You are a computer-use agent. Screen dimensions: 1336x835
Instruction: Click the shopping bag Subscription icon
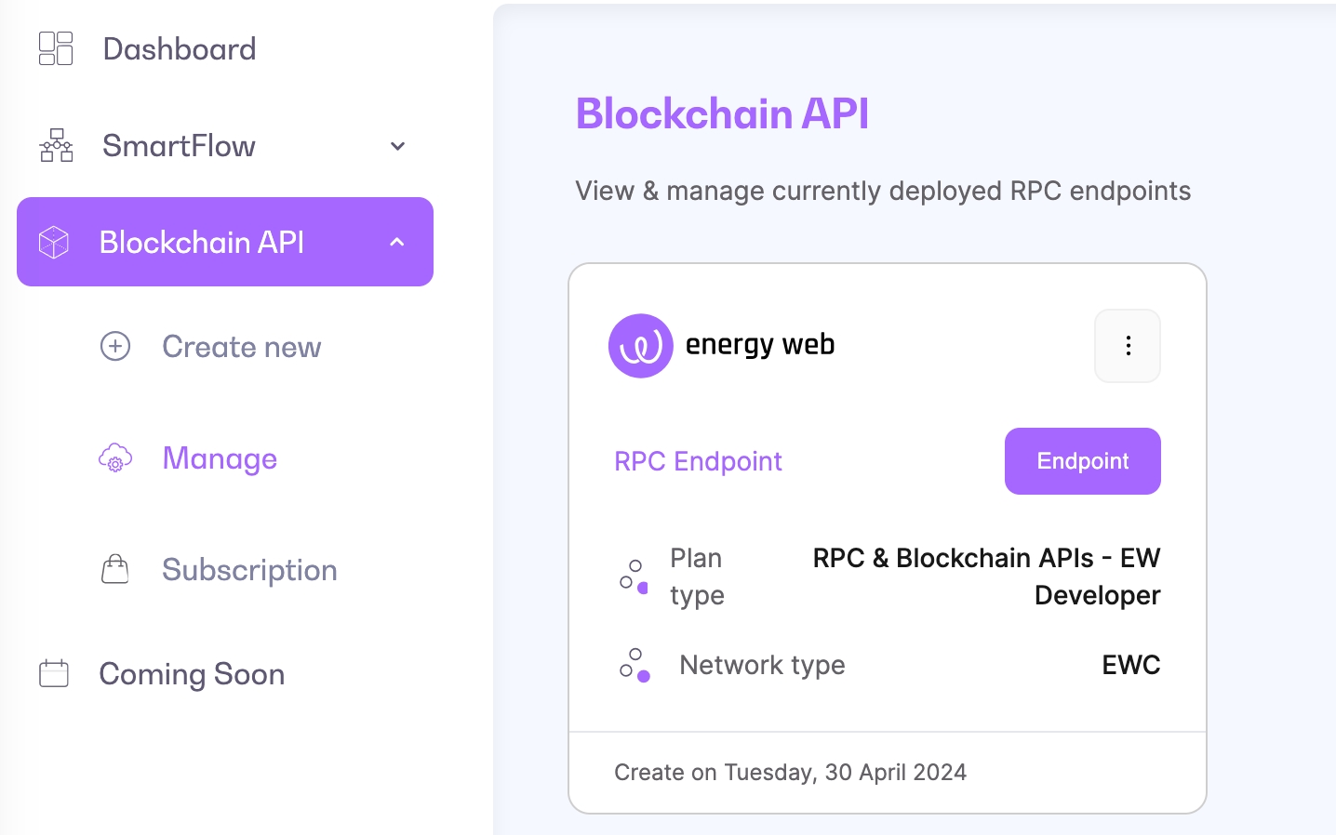[x=115, y=569]
